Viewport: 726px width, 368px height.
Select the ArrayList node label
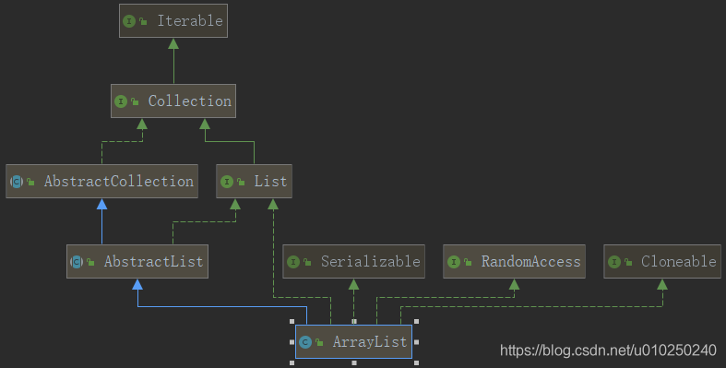tap(370, 341)
